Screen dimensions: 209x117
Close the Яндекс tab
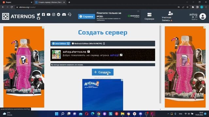point(31,2)
